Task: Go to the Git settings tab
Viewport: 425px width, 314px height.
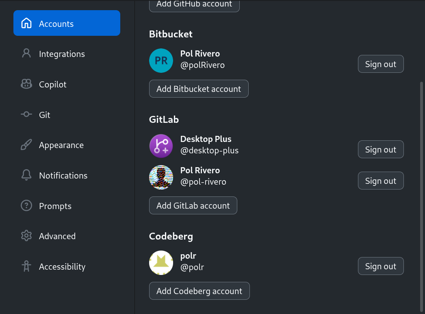Action: [x=67, y=114]
